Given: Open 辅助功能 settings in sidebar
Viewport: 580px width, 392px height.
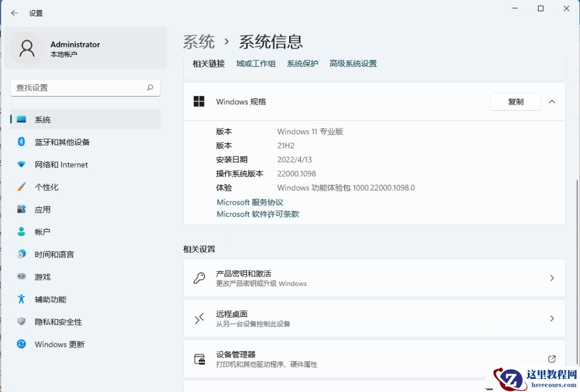Looking at the screenshot, I should tap(50, 299).
